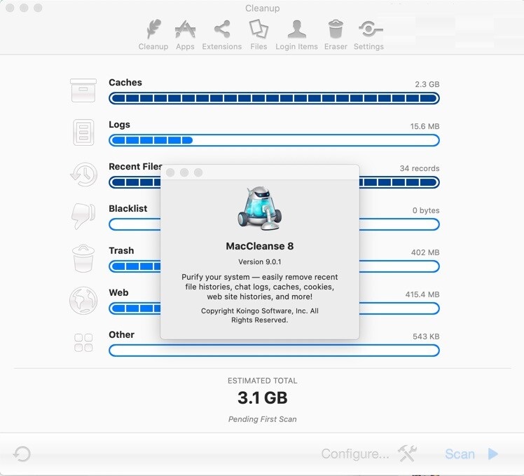Viewport: 524px width, 476px height.
Task: Select the Other category label
Action: coord(122,334)
